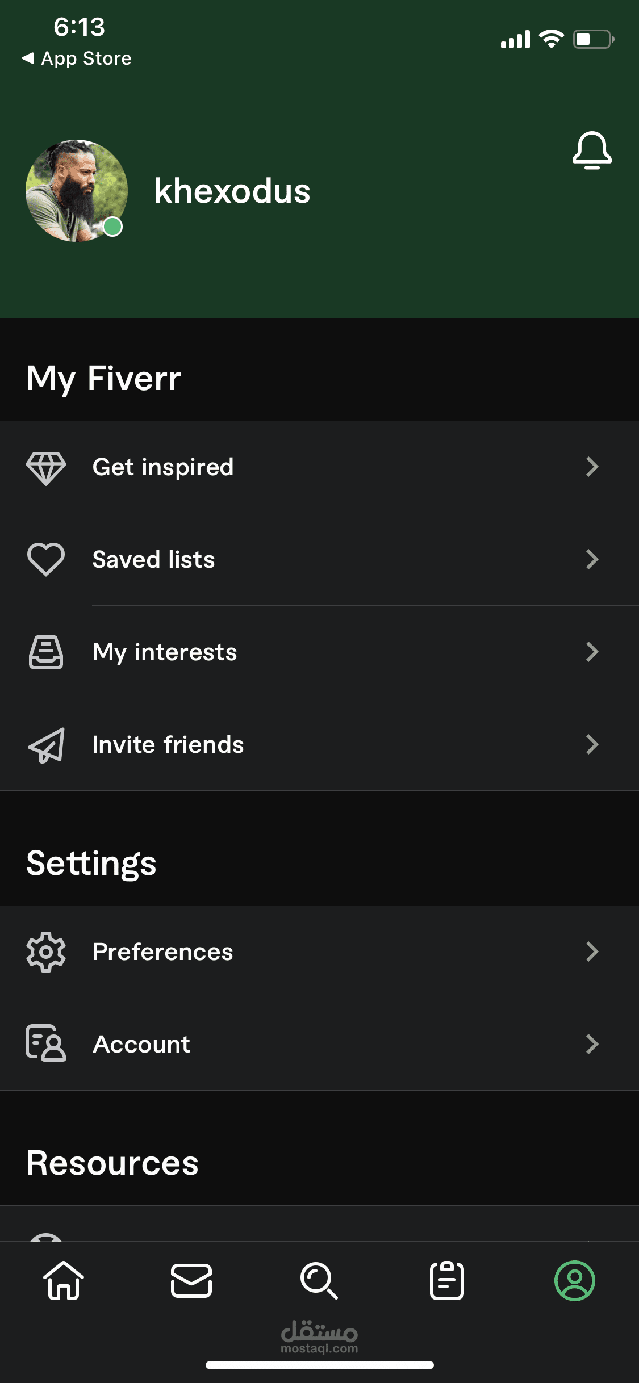The height and width of the screenshot is (1383, 639).
Task: Select the Profile tab icon
Action: tap(575, 1281)
